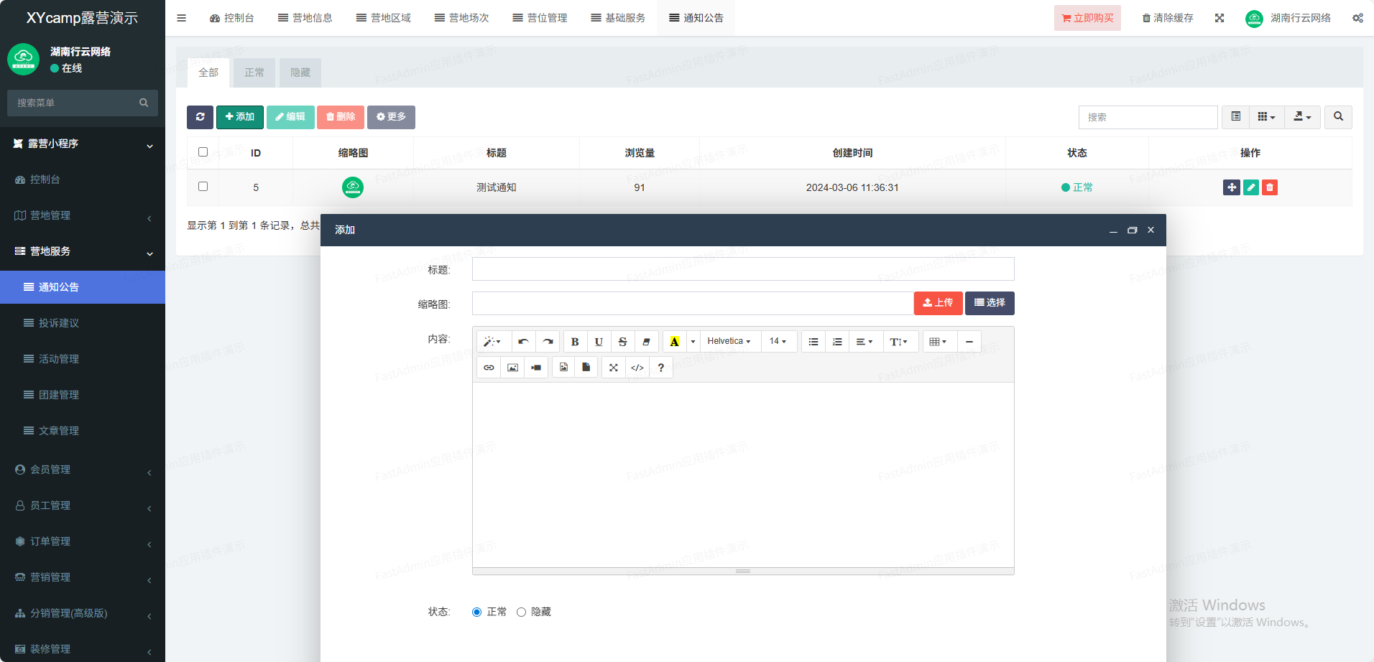Insert an unordered bullet list

[x=813, y=342]
